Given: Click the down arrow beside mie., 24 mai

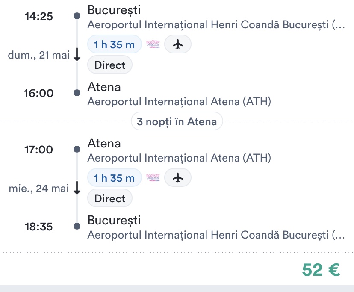Looking at the screenshot, I should [77, 188].
